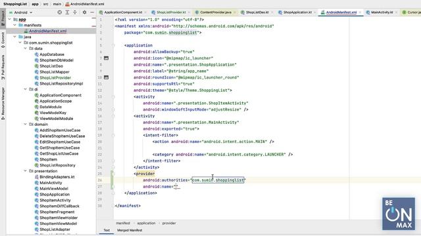The image size is (421, 236).
Task: Switch to ShopListDao.kt editor tab
Action: (257, 12)
